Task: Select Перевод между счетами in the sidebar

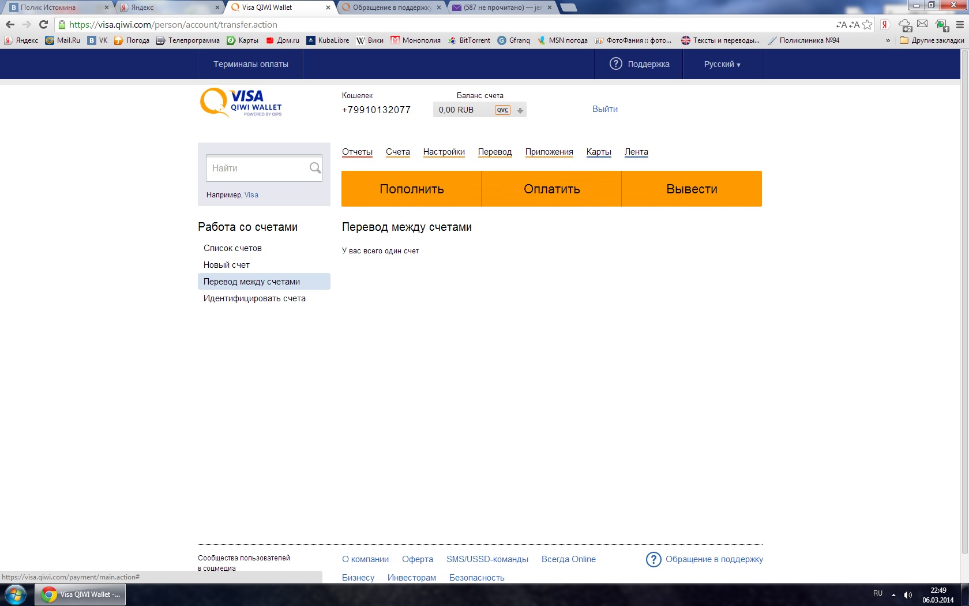Action: coord(264,282)
